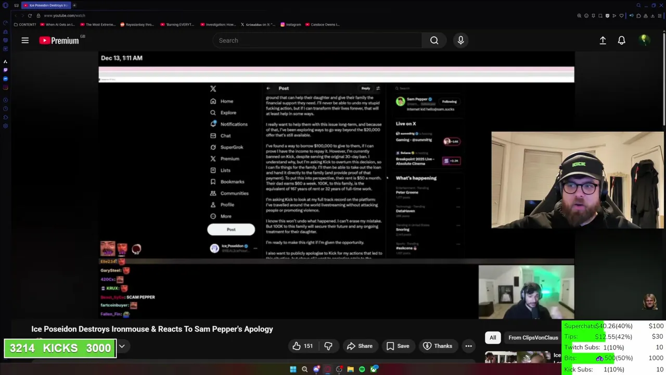
Task: Open the sidebar settings gear
Action: (x=5, y=126)
